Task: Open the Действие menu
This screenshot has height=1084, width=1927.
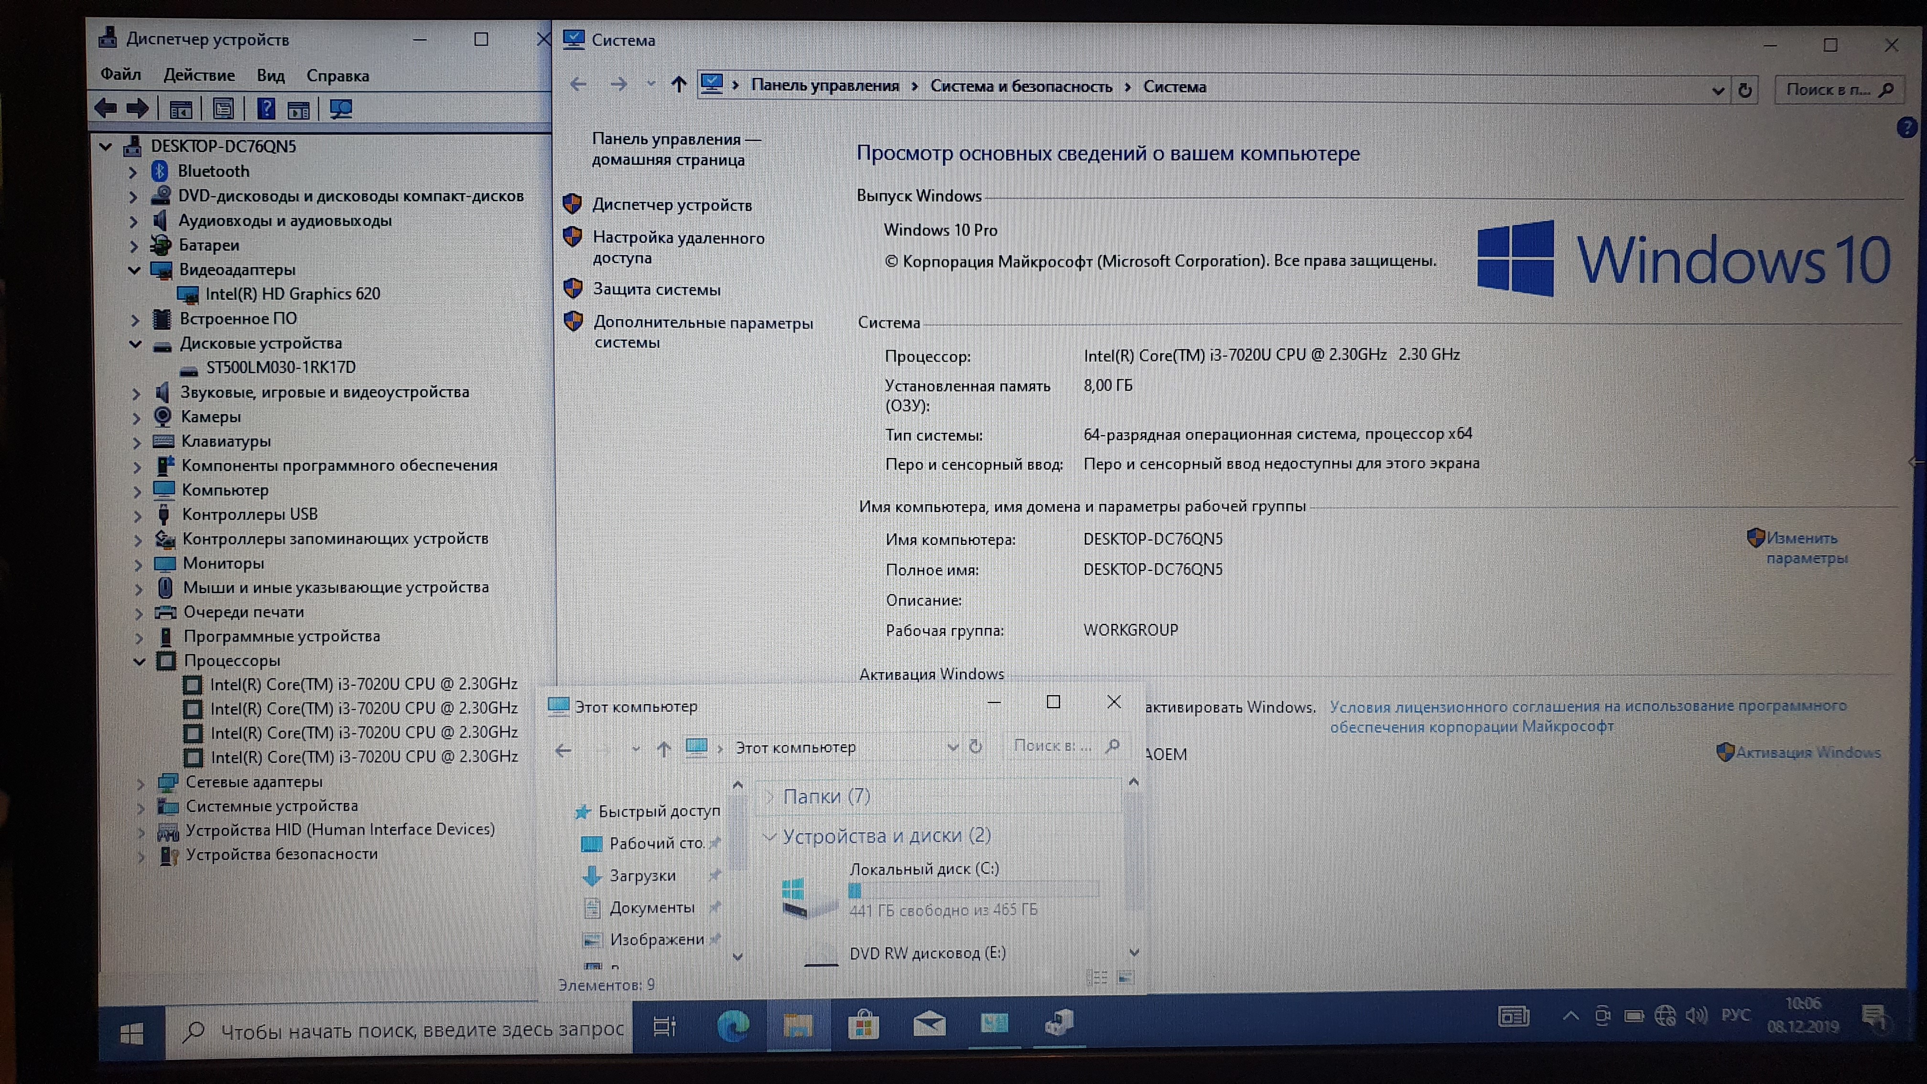Action: pyautogui.click(x=199, y=75)
